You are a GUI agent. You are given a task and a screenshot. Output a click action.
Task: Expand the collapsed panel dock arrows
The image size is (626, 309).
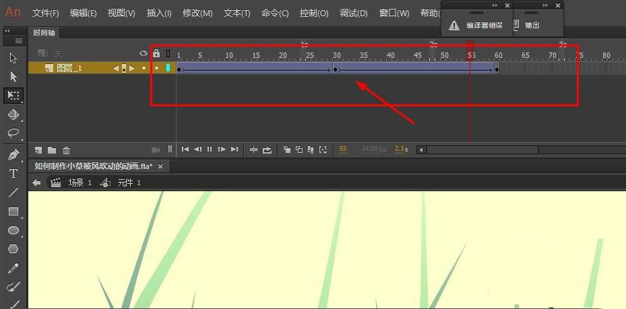[x=7, y=31]
